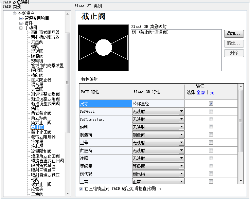Select 渐进调整式蝶阀 in the tree
Screen dimensions: 250x199
[x=45, y=94]
